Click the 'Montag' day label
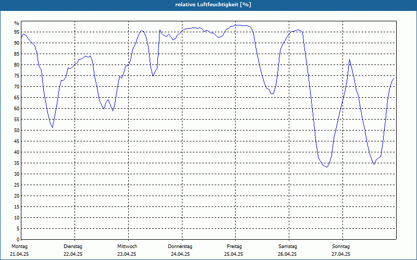This screenshot has height=260, width=417. pos(19,246)
